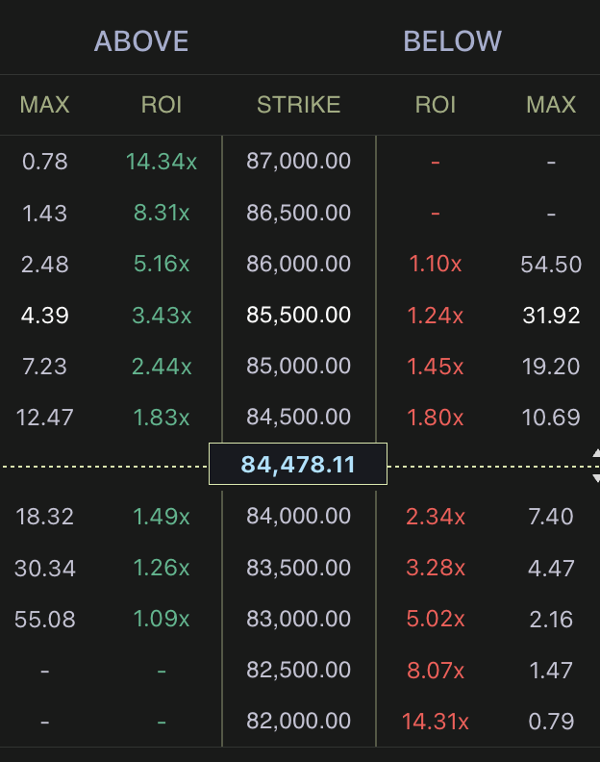
Task: Click the 54.50 below MAX value
Action: point(551,265)
